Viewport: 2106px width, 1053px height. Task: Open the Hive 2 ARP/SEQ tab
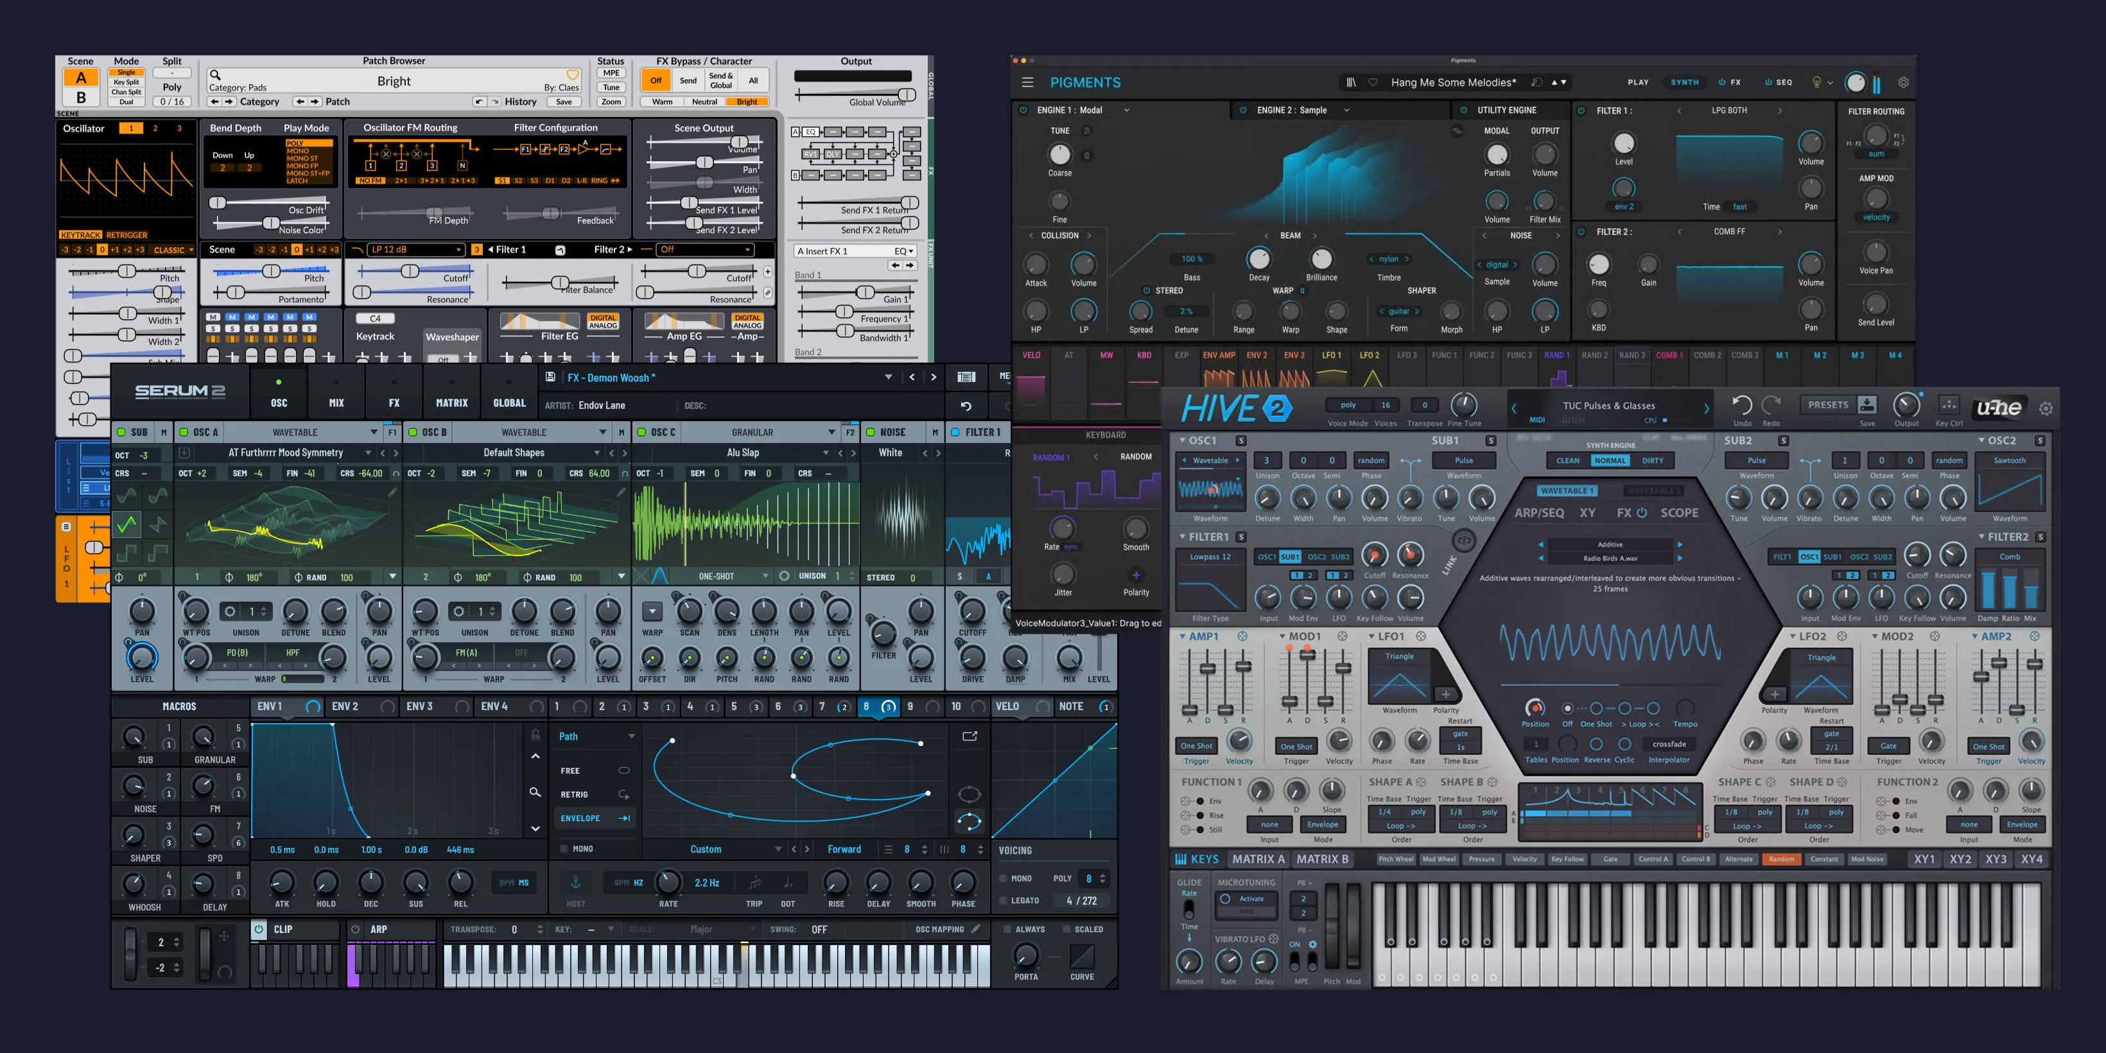click(1538, 512)
